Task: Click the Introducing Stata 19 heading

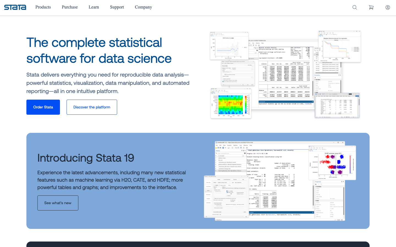Action: [86, 158]
